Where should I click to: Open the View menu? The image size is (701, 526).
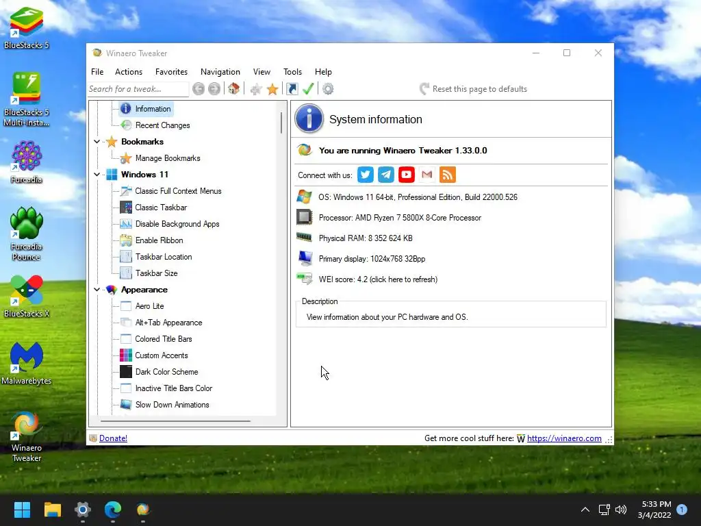click(262, 72)
